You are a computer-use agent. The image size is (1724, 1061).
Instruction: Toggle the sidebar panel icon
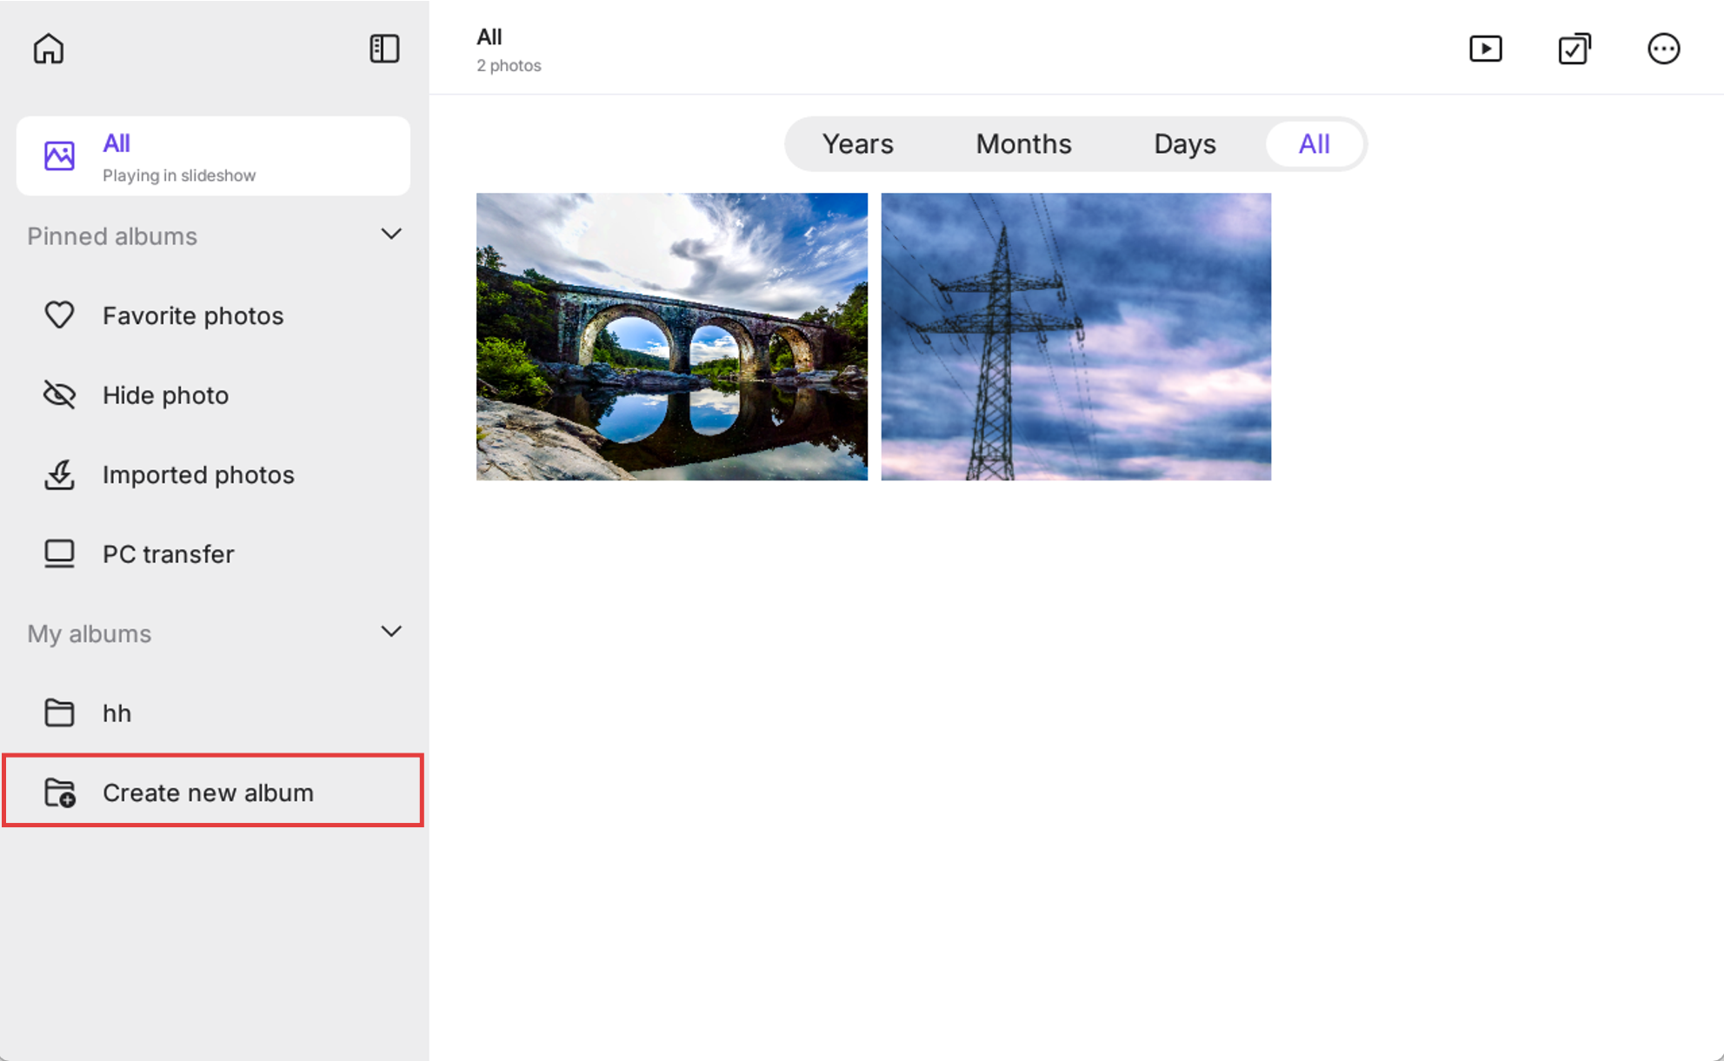tap(384, 49)
